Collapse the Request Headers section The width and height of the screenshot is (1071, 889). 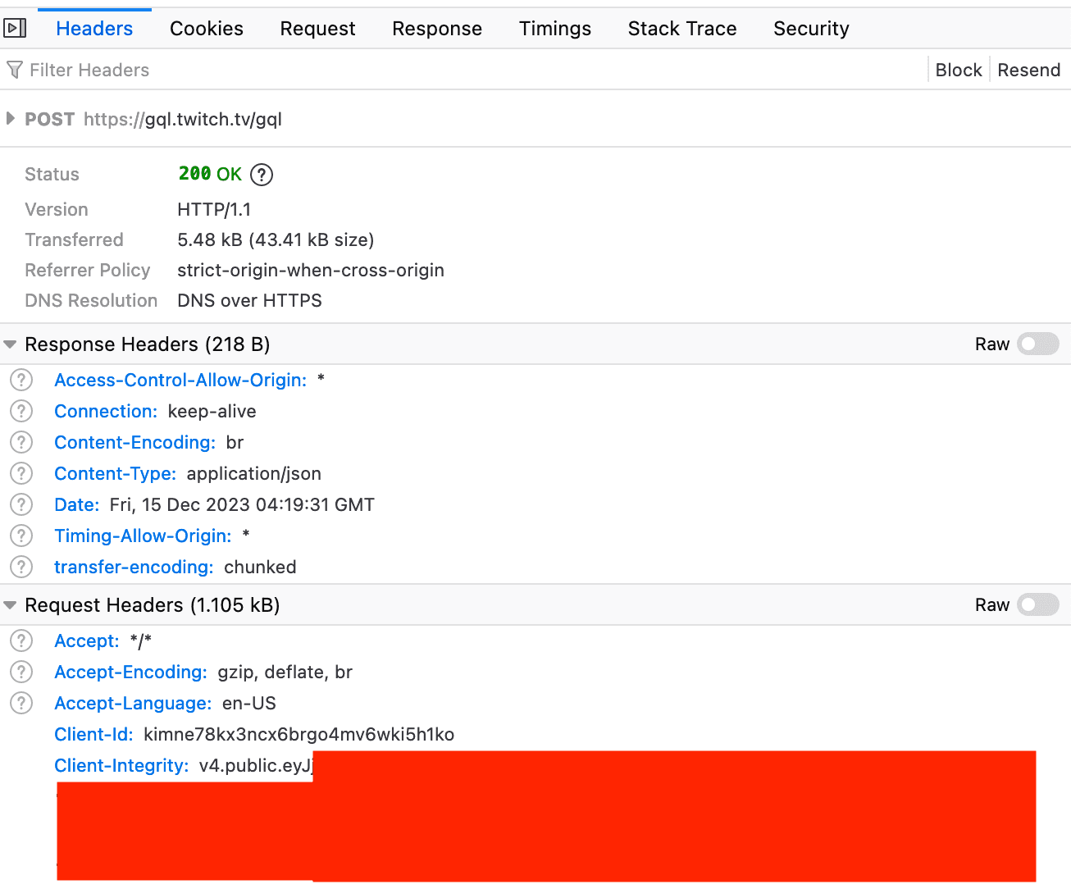11,606
